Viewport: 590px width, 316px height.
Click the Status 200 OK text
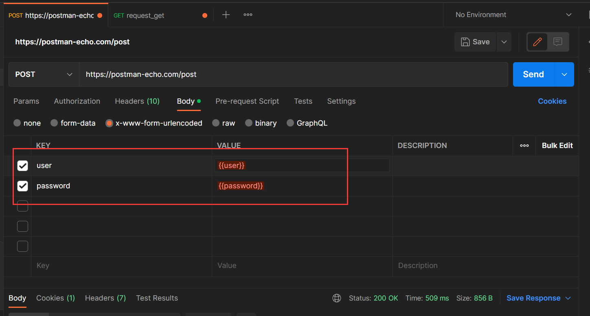373,298
